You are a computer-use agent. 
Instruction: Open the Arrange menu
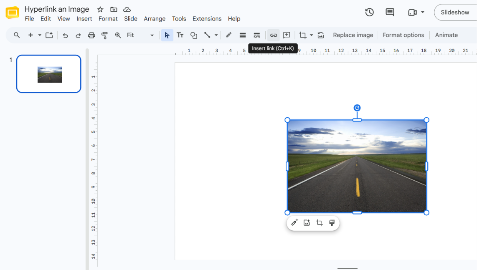[155, 19]
